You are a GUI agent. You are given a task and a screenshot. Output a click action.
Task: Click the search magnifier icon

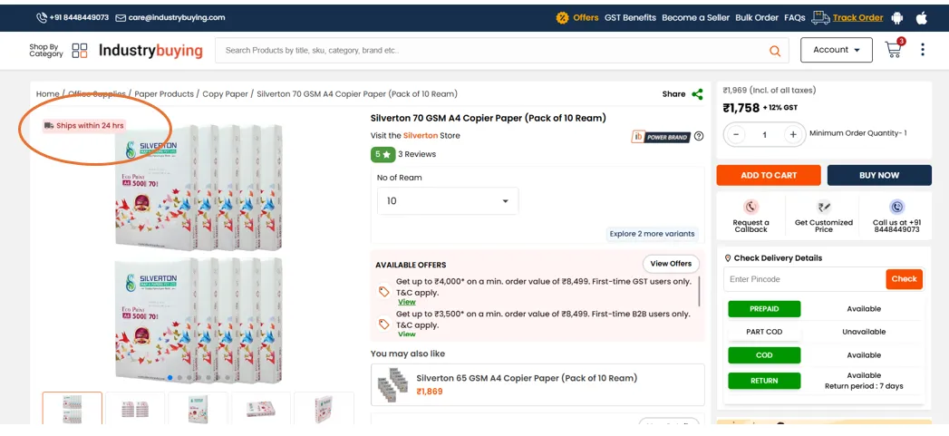click(x=775, y=51)
